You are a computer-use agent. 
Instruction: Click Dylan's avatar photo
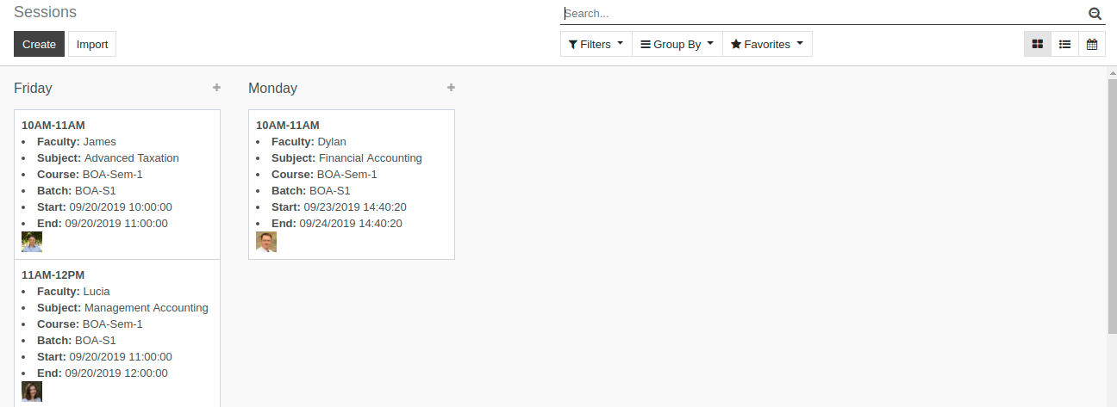(x=266, y=242)
